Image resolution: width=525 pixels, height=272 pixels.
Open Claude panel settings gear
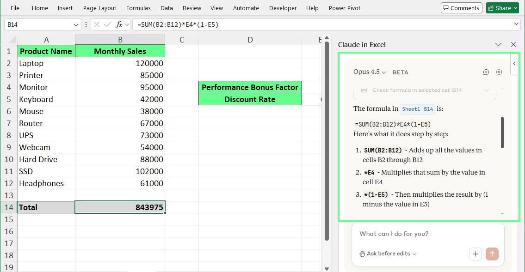pyautogui.click(x=499, y=72)
